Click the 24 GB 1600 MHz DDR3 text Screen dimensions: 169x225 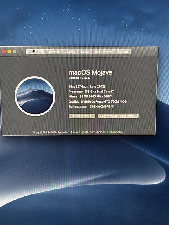click(96, 96)
